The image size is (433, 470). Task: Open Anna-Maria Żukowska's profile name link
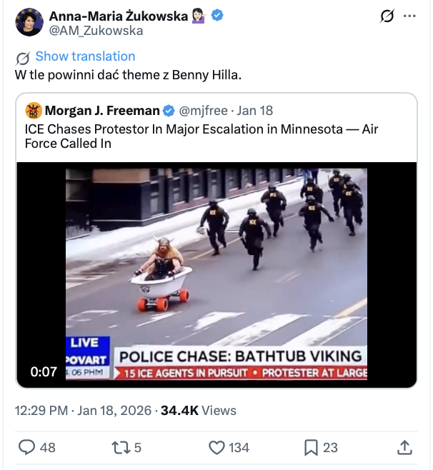click(x=119, y=16)
